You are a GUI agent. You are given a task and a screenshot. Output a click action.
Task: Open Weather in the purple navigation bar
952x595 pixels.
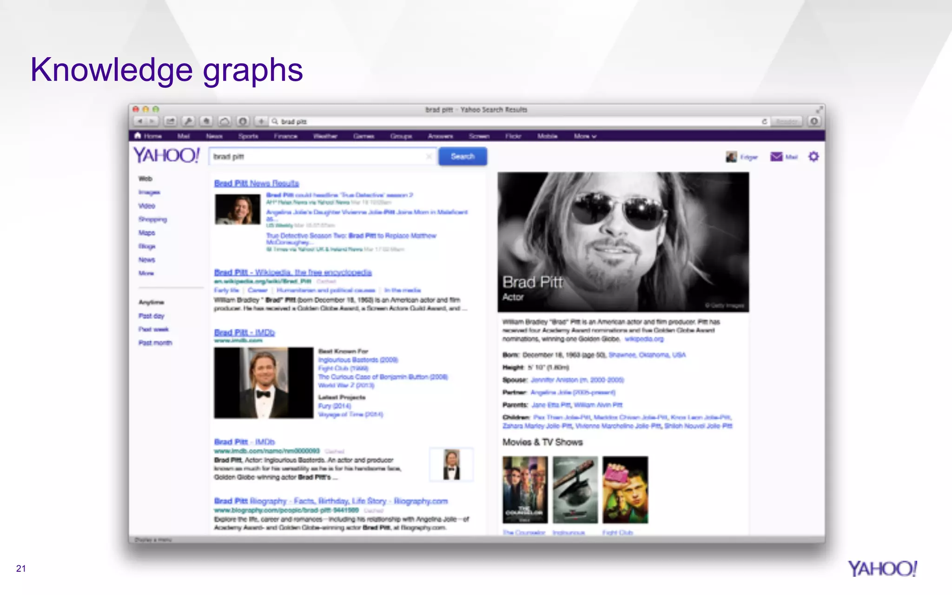[325, 136]
